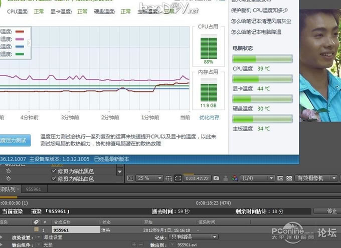Open the show channel RGB circles icon
This screenshot has width=341, height=248.
[234, 178]
